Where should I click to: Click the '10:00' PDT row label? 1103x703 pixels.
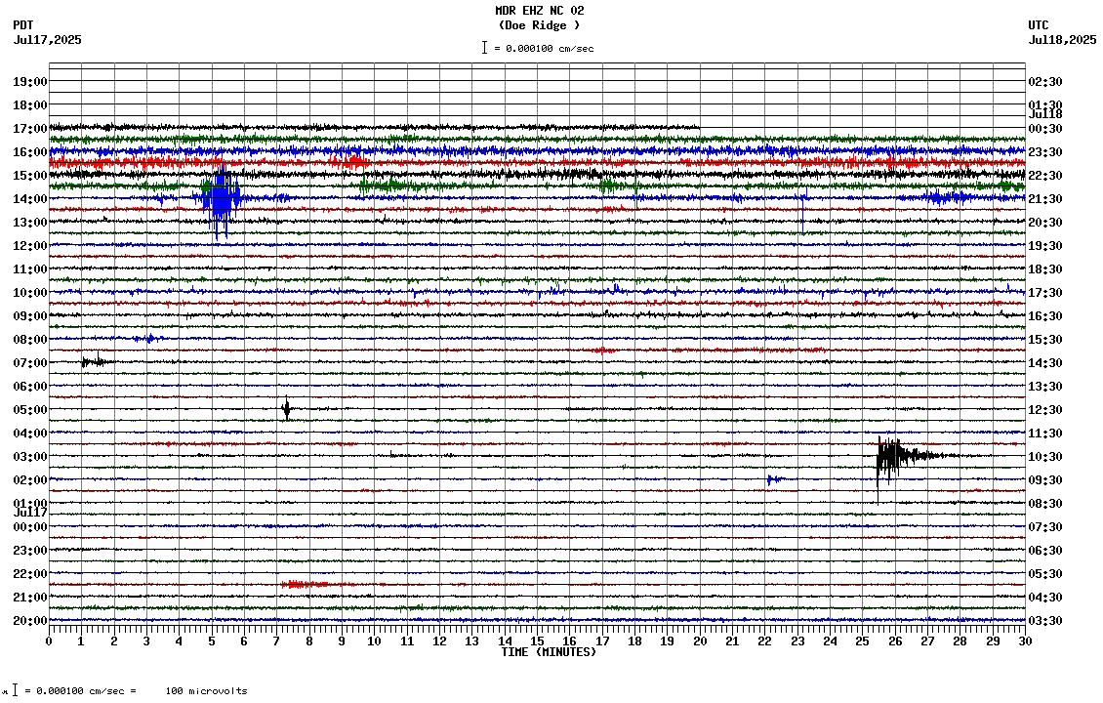[x=30, y=293]
